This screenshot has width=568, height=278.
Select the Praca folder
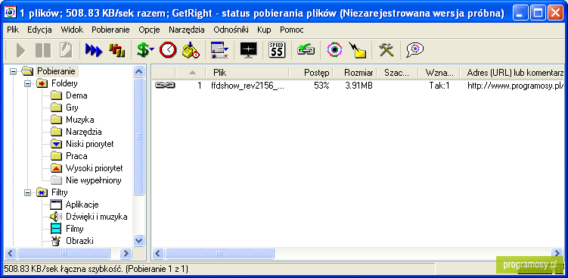point(76,156)
